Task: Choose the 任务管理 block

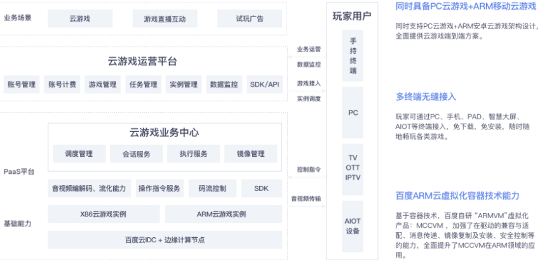Action: tap(144, 84)
